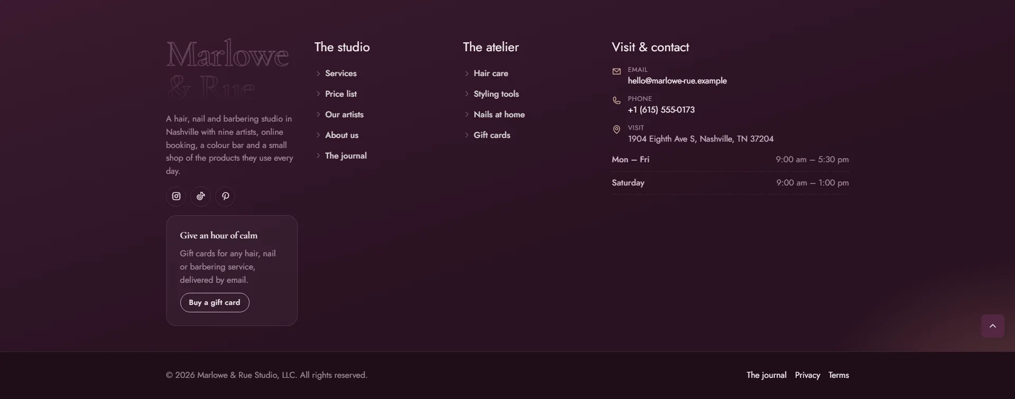Image resolution: width=1015 pixels, height=399 pixels.
Task: Select Nails at home link
Action: coord(499,115)
